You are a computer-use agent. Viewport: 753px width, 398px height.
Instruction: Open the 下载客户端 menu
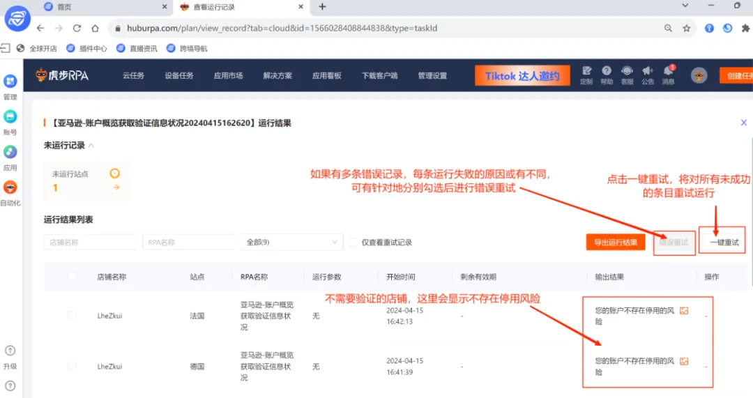tap(380, 75)
